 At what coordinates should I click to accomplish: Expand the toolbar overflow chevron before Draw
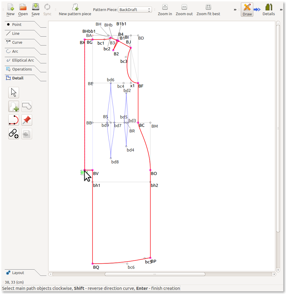pyautogui.click(x=235, y=10)
